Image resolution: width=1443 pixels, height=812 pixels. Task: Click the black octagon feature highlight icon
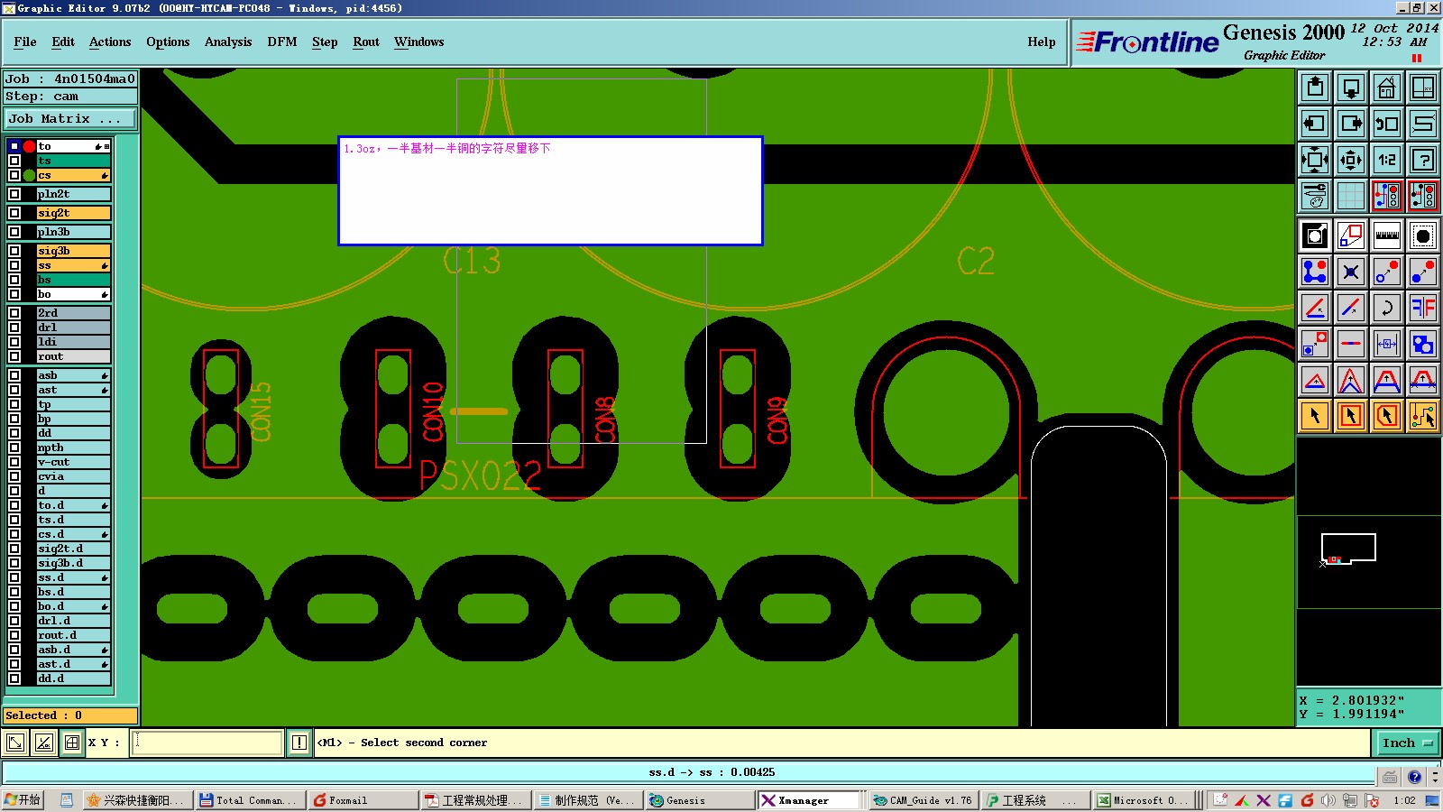pos(1423,235)
